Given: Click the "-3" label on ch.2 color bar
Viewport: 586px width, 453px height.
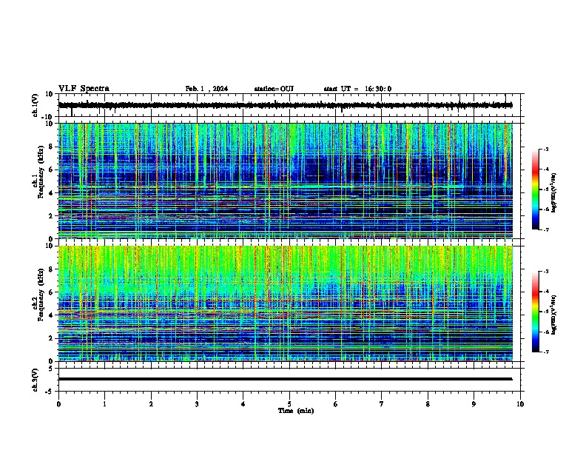Looking at the screenshot, I should [545, 272].
